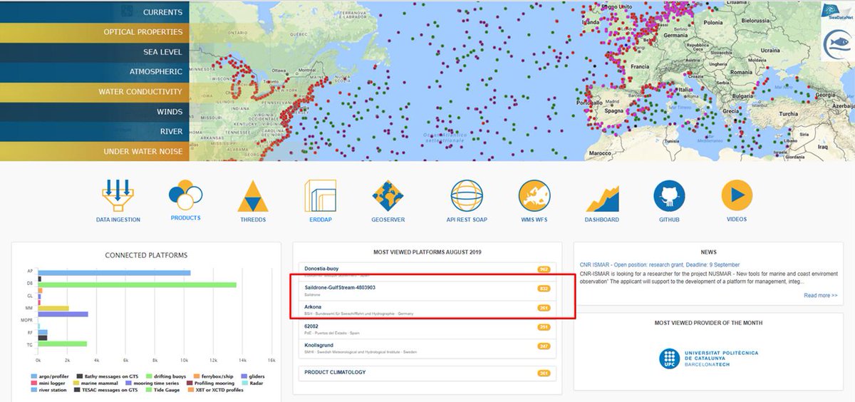Click the yellow MM marine mammal bar

(x=53, y=308)
